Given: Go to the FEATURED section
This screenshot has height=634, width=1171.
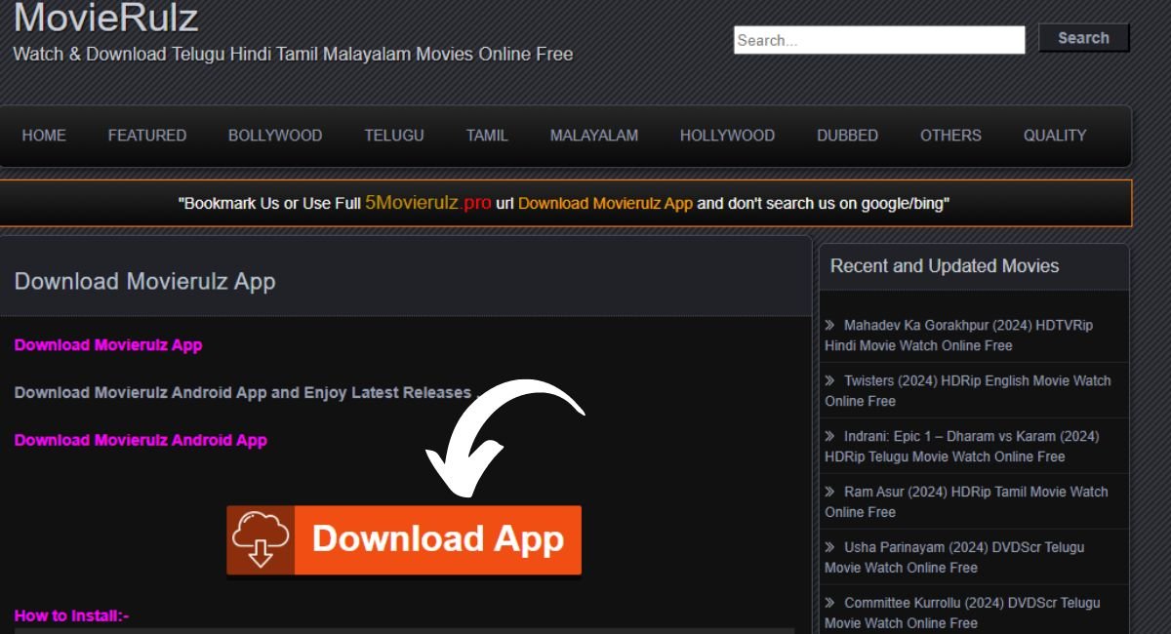Looking at the screenshot, I should pos(147,136).
